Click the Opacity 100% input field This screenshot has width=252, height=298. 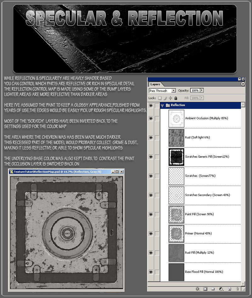pyautogui.click(x=195, y=90)
